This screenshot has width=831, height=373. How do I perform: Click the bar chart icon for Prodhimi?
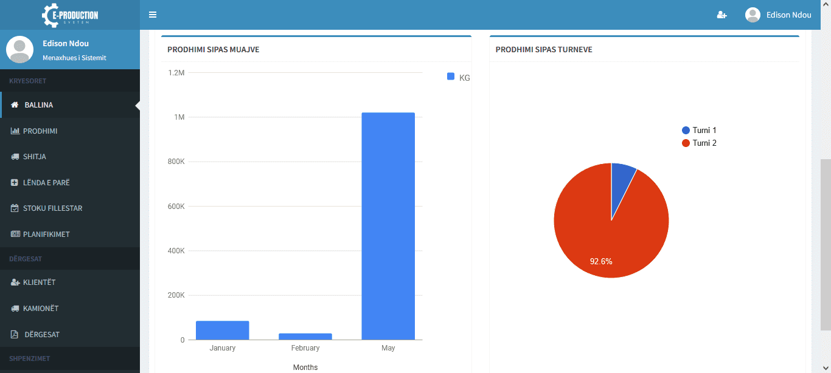(15, 131)
